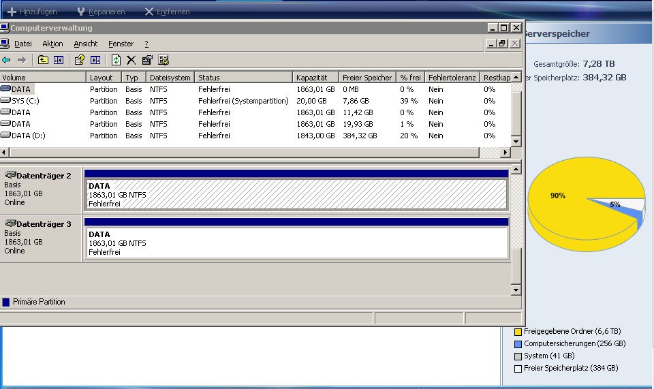This screenshot has width=654, height=389.
Task: Open the Aktion menu
Action: click(52, 44)
